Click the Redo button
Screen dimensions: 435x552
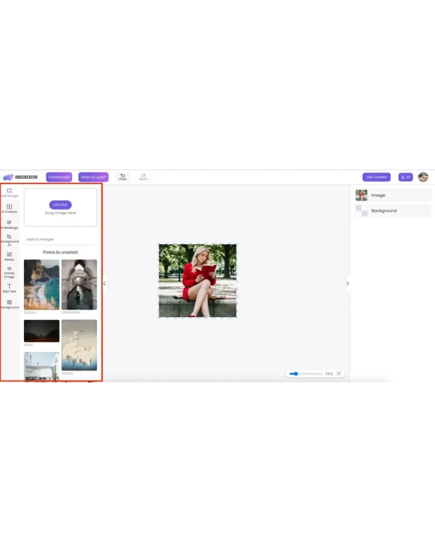pyautogui.click(x=143, y=177)
